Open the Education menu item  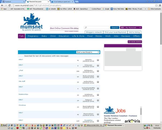(x=64, y=36)
